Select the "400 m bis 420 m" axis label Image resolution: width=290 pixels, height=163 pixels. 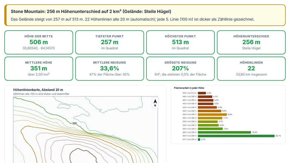click(x=190, y=111)
